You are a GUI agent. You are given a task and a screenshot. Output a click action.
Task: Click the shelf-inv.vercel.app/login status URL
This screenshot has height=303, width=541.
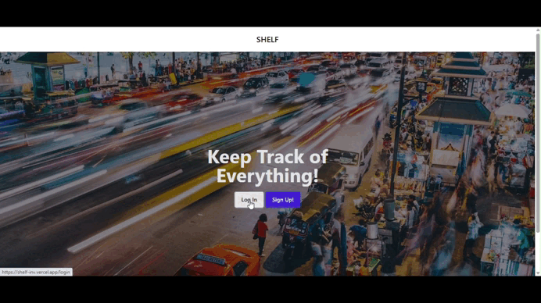36,272
